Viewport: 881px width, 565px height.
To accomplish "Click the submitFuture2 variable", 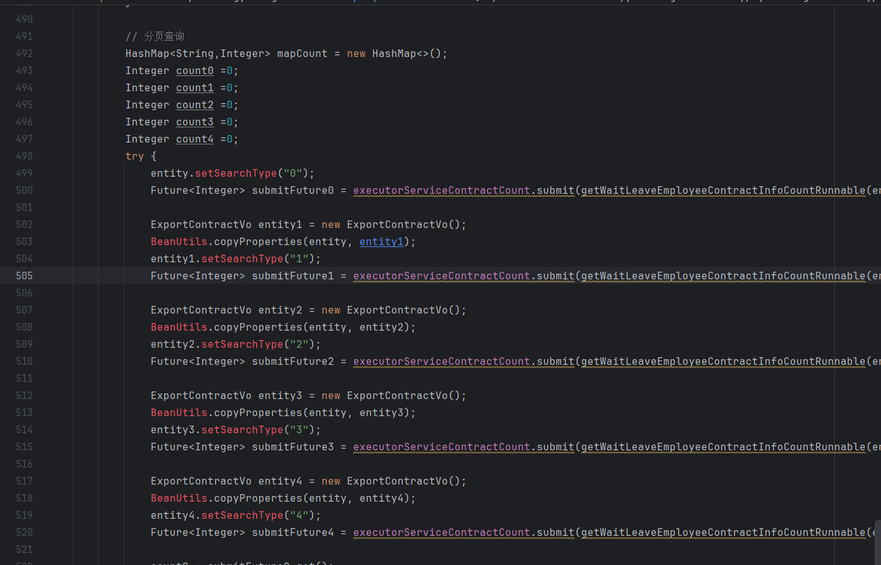I will coord(292,361).
